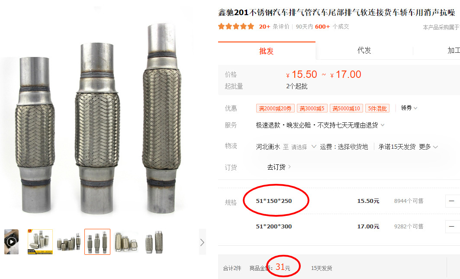Image resolution: width=460 pixels, height=279 pixels.
Task: Select second thumbnail with yellow banner
Action: coord(40,242)
